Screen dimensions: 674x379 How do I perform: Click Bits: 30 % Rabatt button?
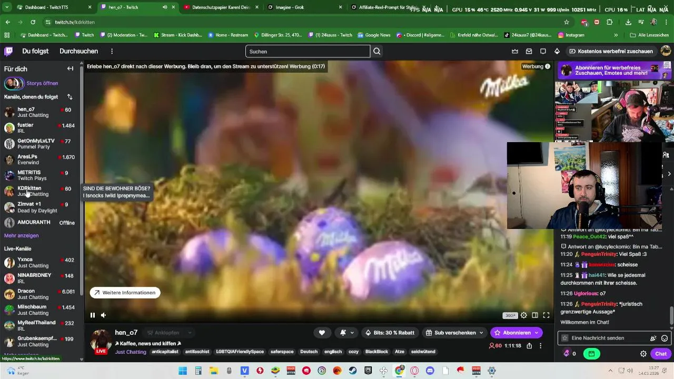(x=390, y=333)
